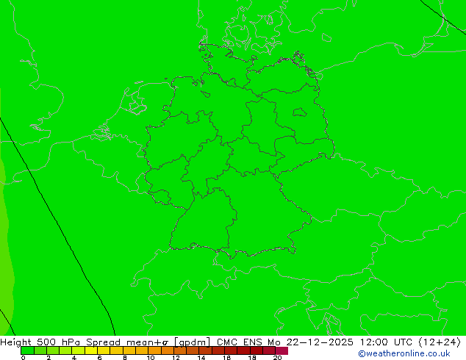Click the first bright green legend swatch at 0
This screenshot has width=466, height=360.
point(28,350)
